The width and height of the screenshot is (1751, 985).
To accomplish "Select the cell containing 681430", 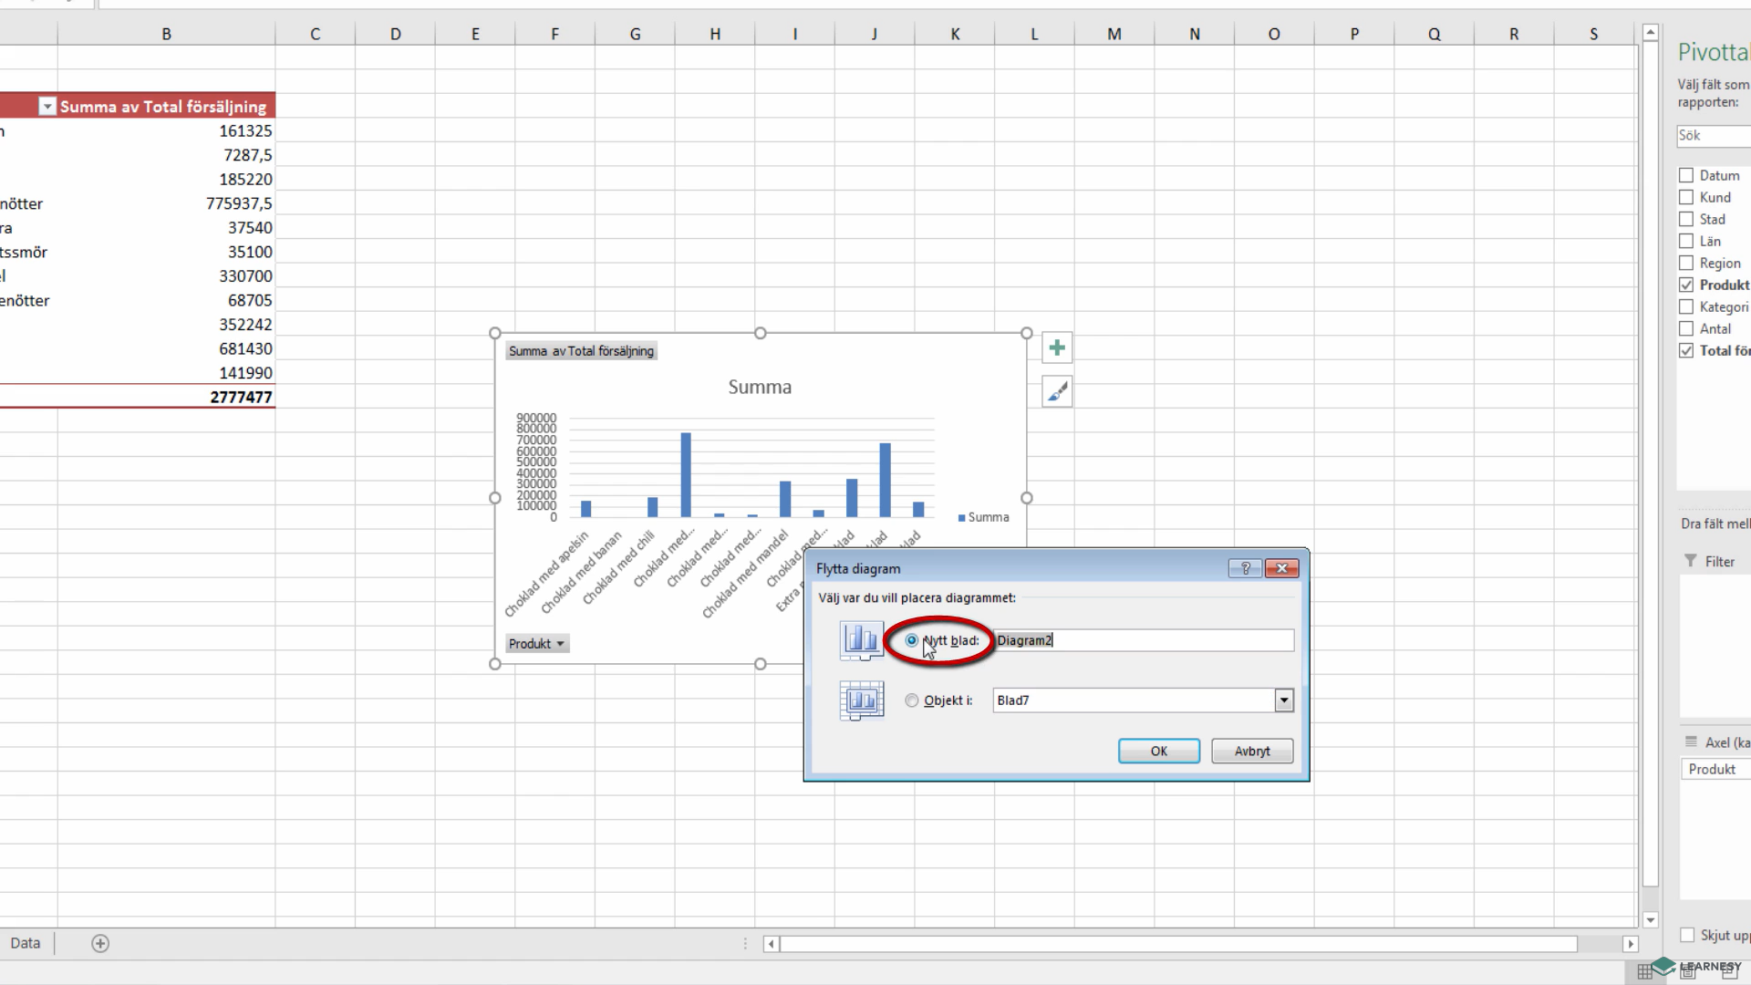I will (x=166, y=348).
